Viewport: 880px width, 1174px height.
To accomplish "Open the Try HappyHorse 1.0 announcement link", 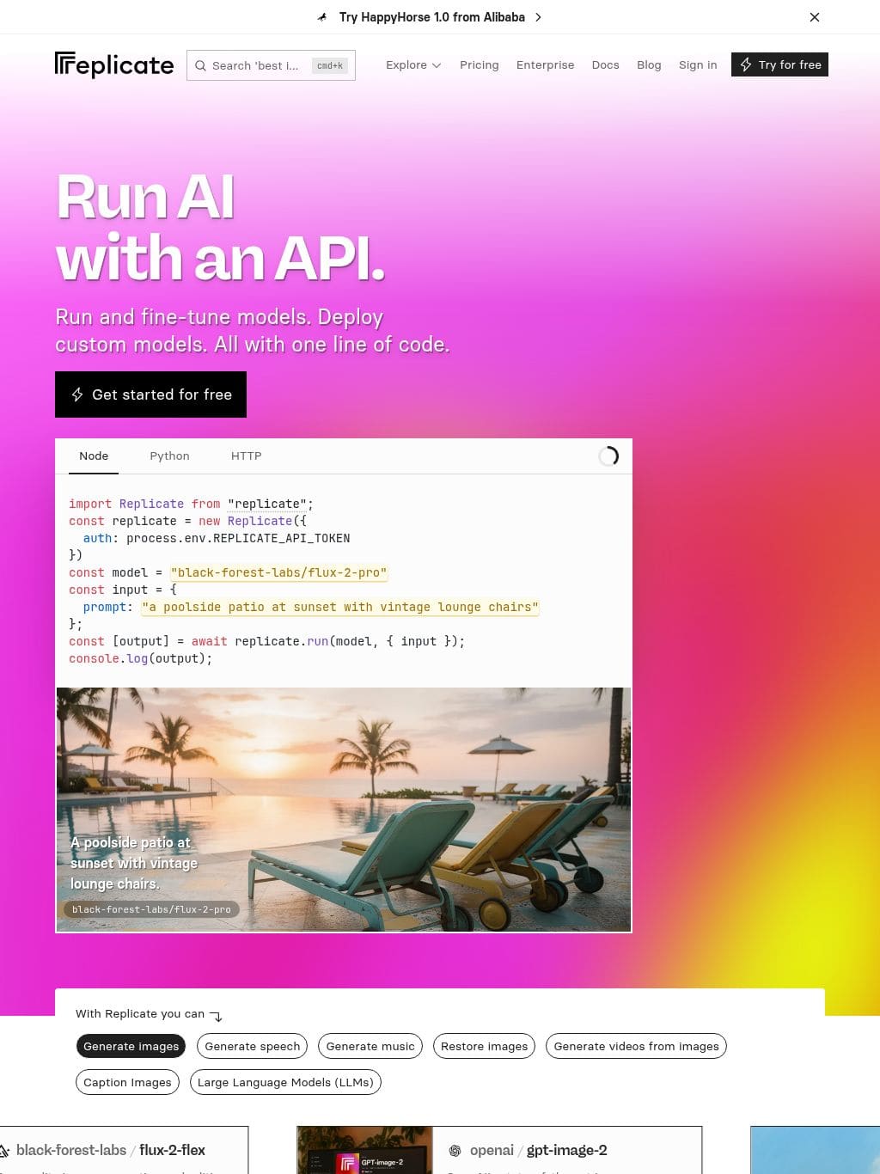I will click(x=431, y=17).
